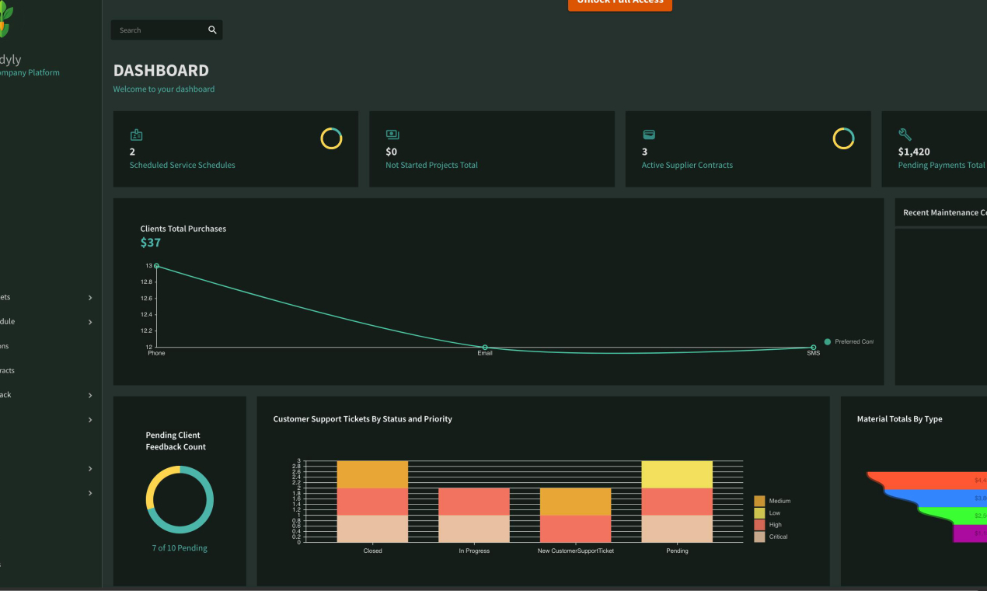Click the Not Started Projects money icon
This screenshot has height=591, width=987.
click(392, 135)
